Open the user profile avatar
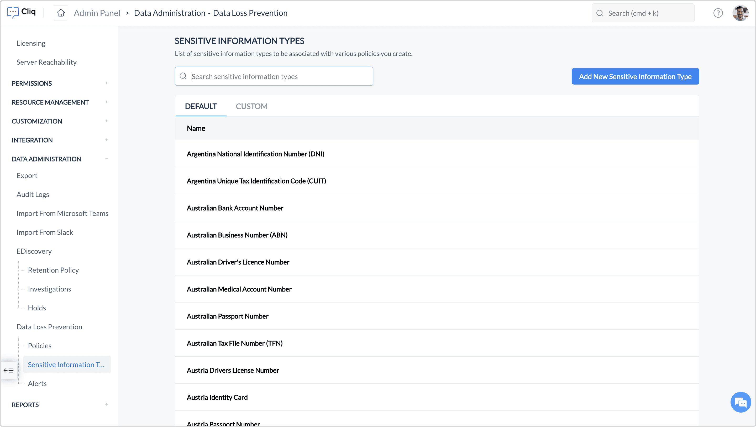 (x=740, y=13)
